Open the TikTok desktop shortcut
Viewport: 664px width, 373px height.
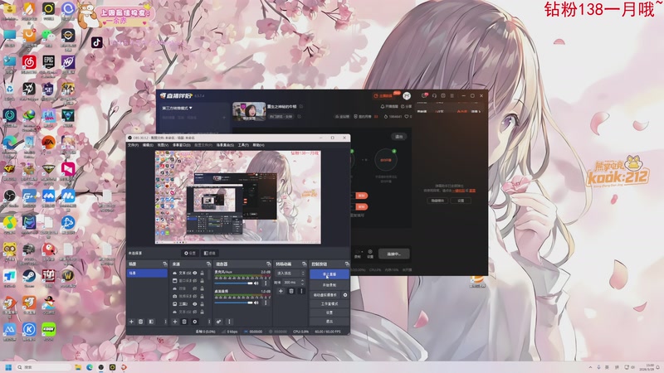pos(97,42)
